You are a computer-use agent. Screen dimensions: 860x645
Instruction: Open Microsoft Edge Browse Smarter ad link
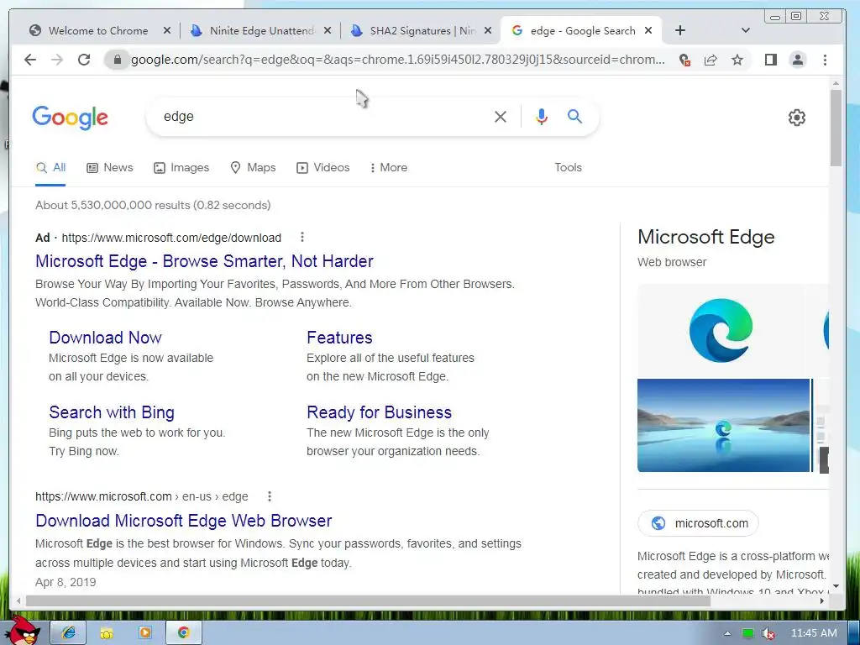tap(204, 261)
